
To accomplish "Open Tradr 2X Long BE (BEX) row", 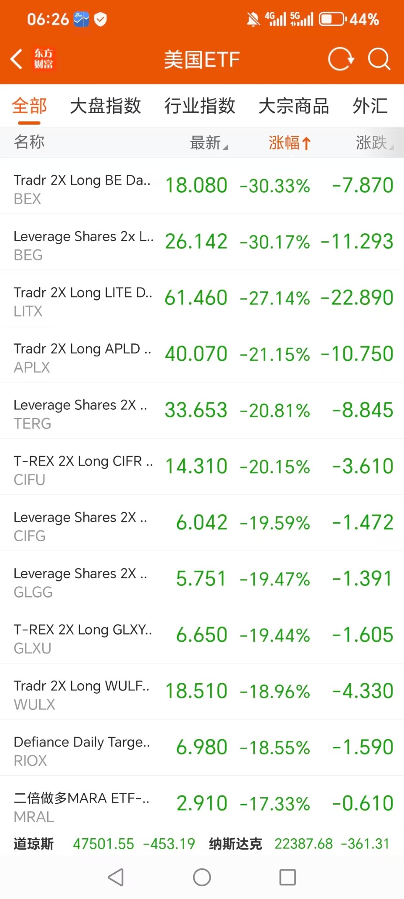I will 202,186.
